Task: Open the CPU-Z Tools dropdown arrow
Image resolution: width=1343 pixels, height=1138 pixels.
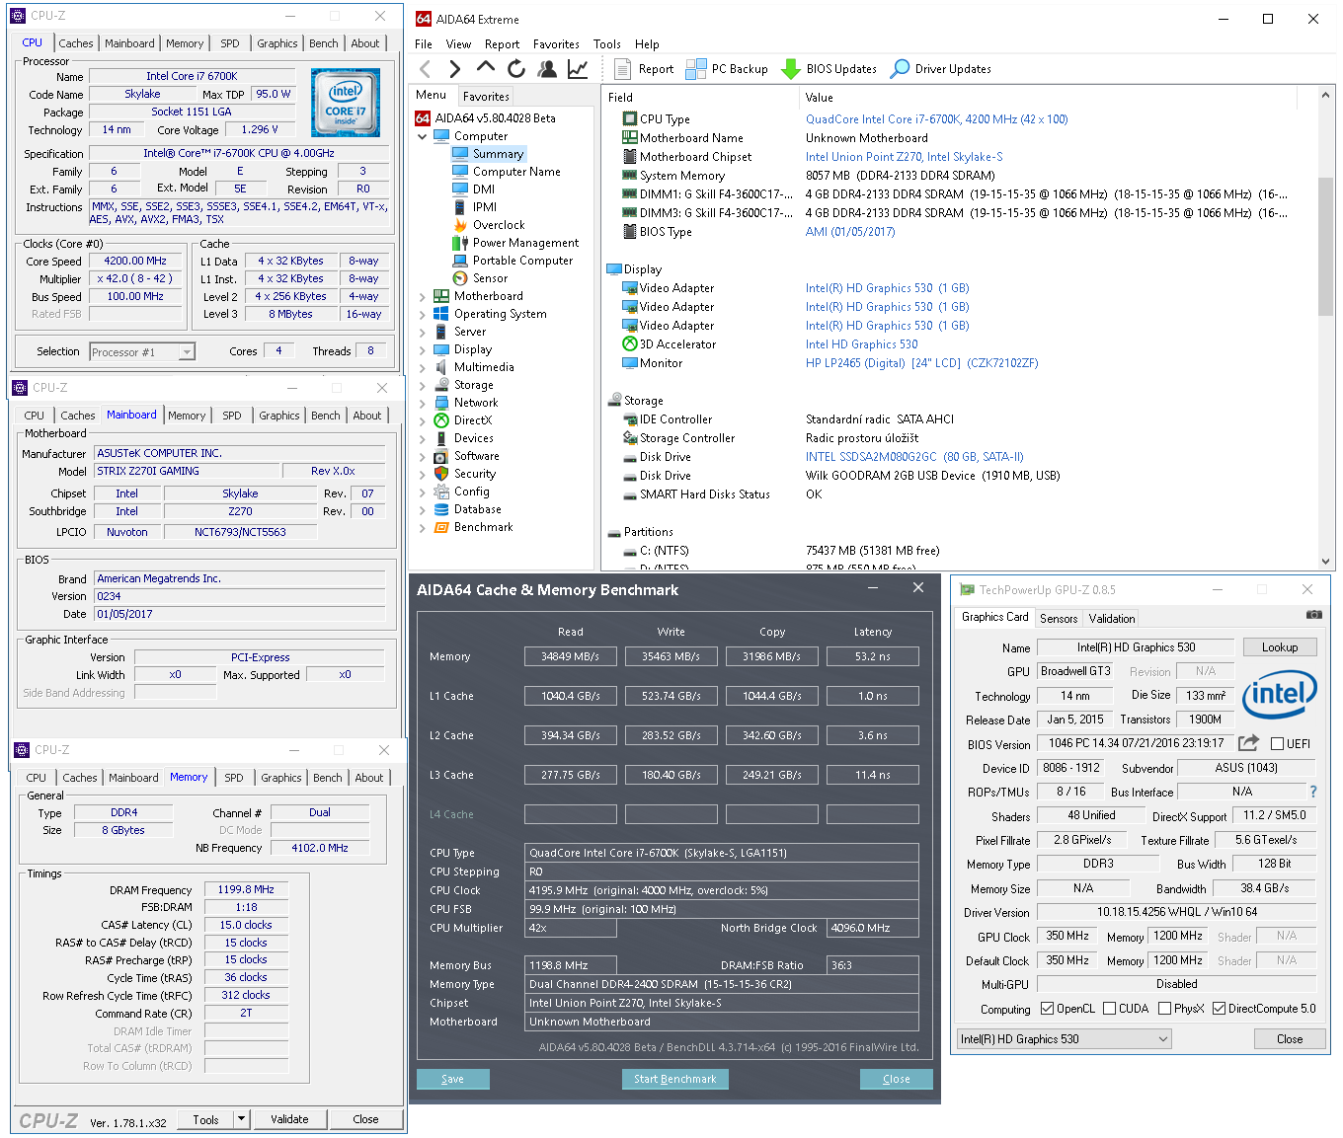Action: point(241,1118)
